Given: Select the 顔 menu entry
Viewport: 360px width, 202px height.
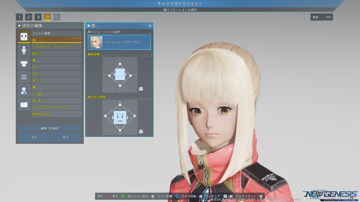Looking at the screenshot, I should tap(57, 40).
